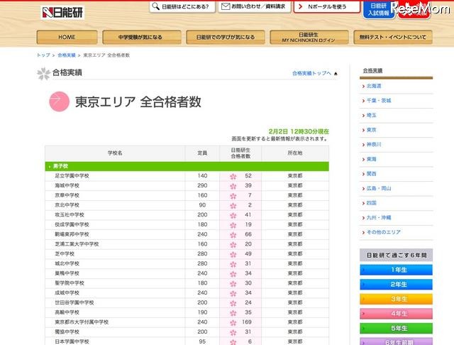Select 関西 in the sidebar area list
This screenshot has height=345, width=454.
372,174
